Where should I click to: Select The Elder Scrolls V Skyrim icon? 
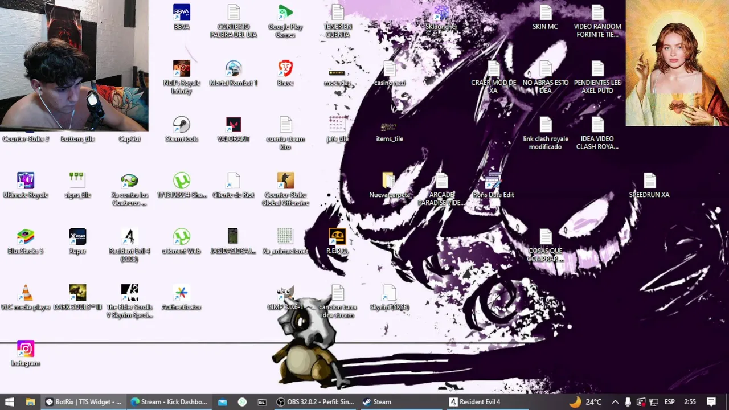coord(129,301)
